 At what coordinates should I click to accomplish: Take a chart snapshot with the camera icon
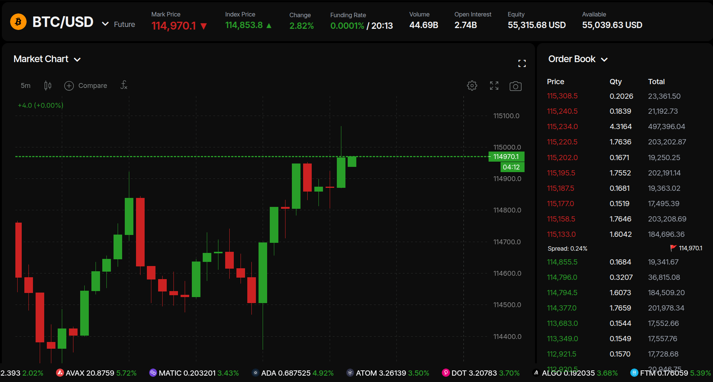click(516, 86)
